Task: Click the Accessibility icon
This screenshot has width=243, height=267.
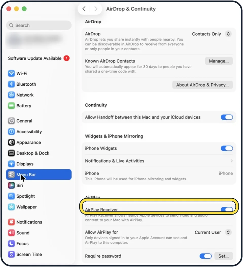Action: pyautogui.click(x=11, y=131)
